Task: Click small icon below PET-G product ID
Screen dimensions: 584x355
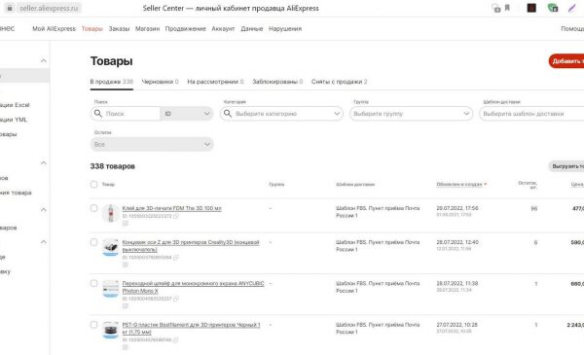Action: point(126,347)
